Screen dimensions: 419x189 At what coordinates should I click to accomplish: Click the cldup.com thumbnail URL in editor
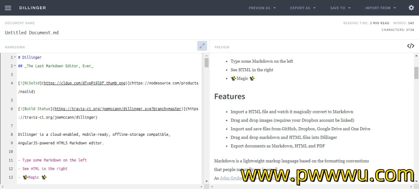click(x=85, y=83)
